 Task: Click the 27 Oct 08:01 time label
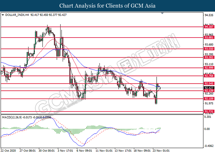click(x=28, y=151)
